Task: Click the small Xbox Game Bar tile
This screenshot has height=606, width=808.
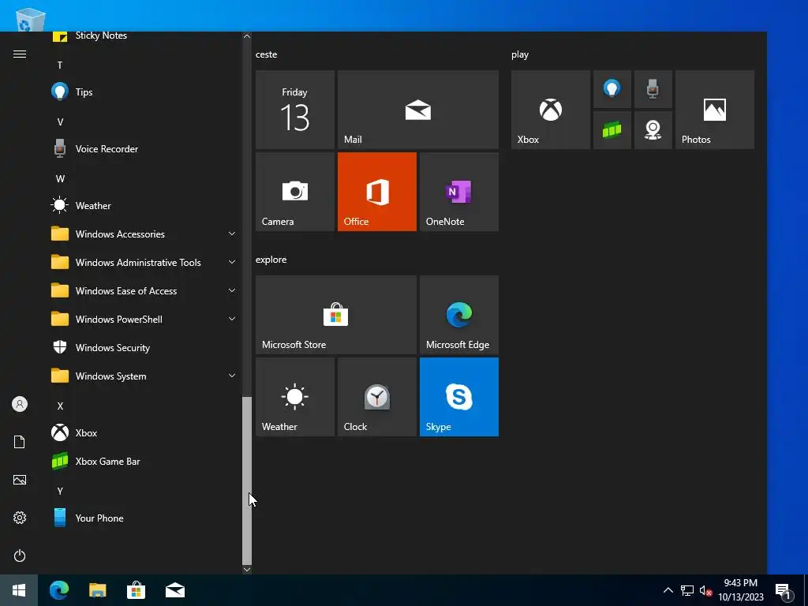Action: point(612,130)
